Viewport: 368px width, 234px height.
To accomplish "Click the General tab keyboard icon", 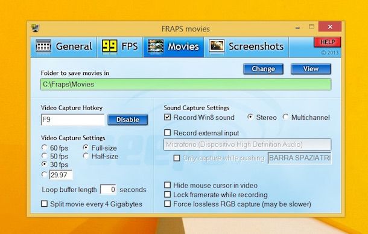I will tap(43, 46).
